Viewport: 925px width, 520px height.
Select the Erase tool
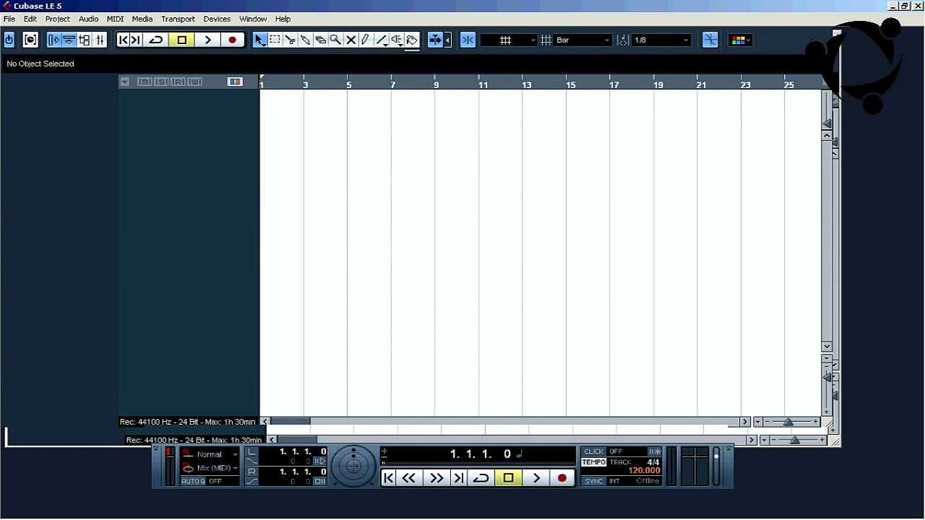(321, 40)
